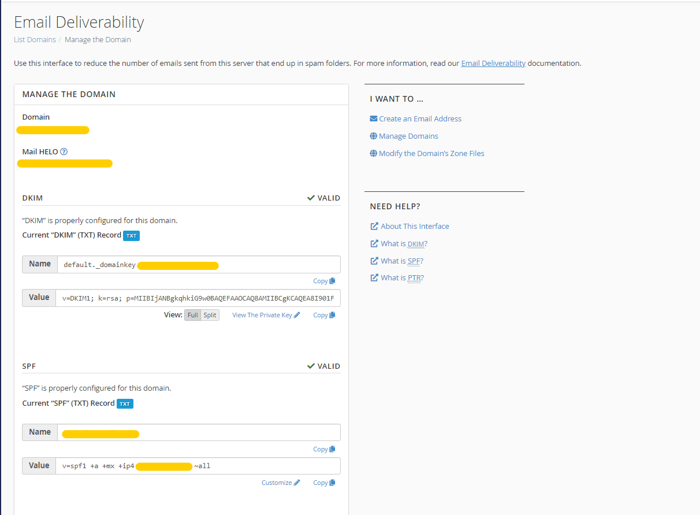
Task: Copy the DKIM record name
Action: point(323,280)
